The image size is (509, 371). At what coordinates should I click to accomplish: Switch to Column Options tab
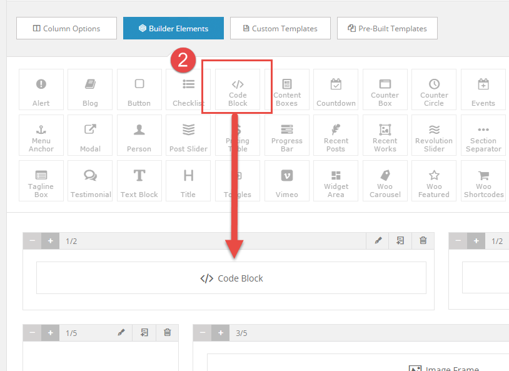click(x=66, y=28)
